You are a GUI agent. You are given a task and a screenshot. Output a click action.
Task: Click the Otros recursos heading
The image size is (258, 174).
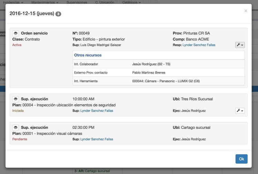tap(88, 55)
